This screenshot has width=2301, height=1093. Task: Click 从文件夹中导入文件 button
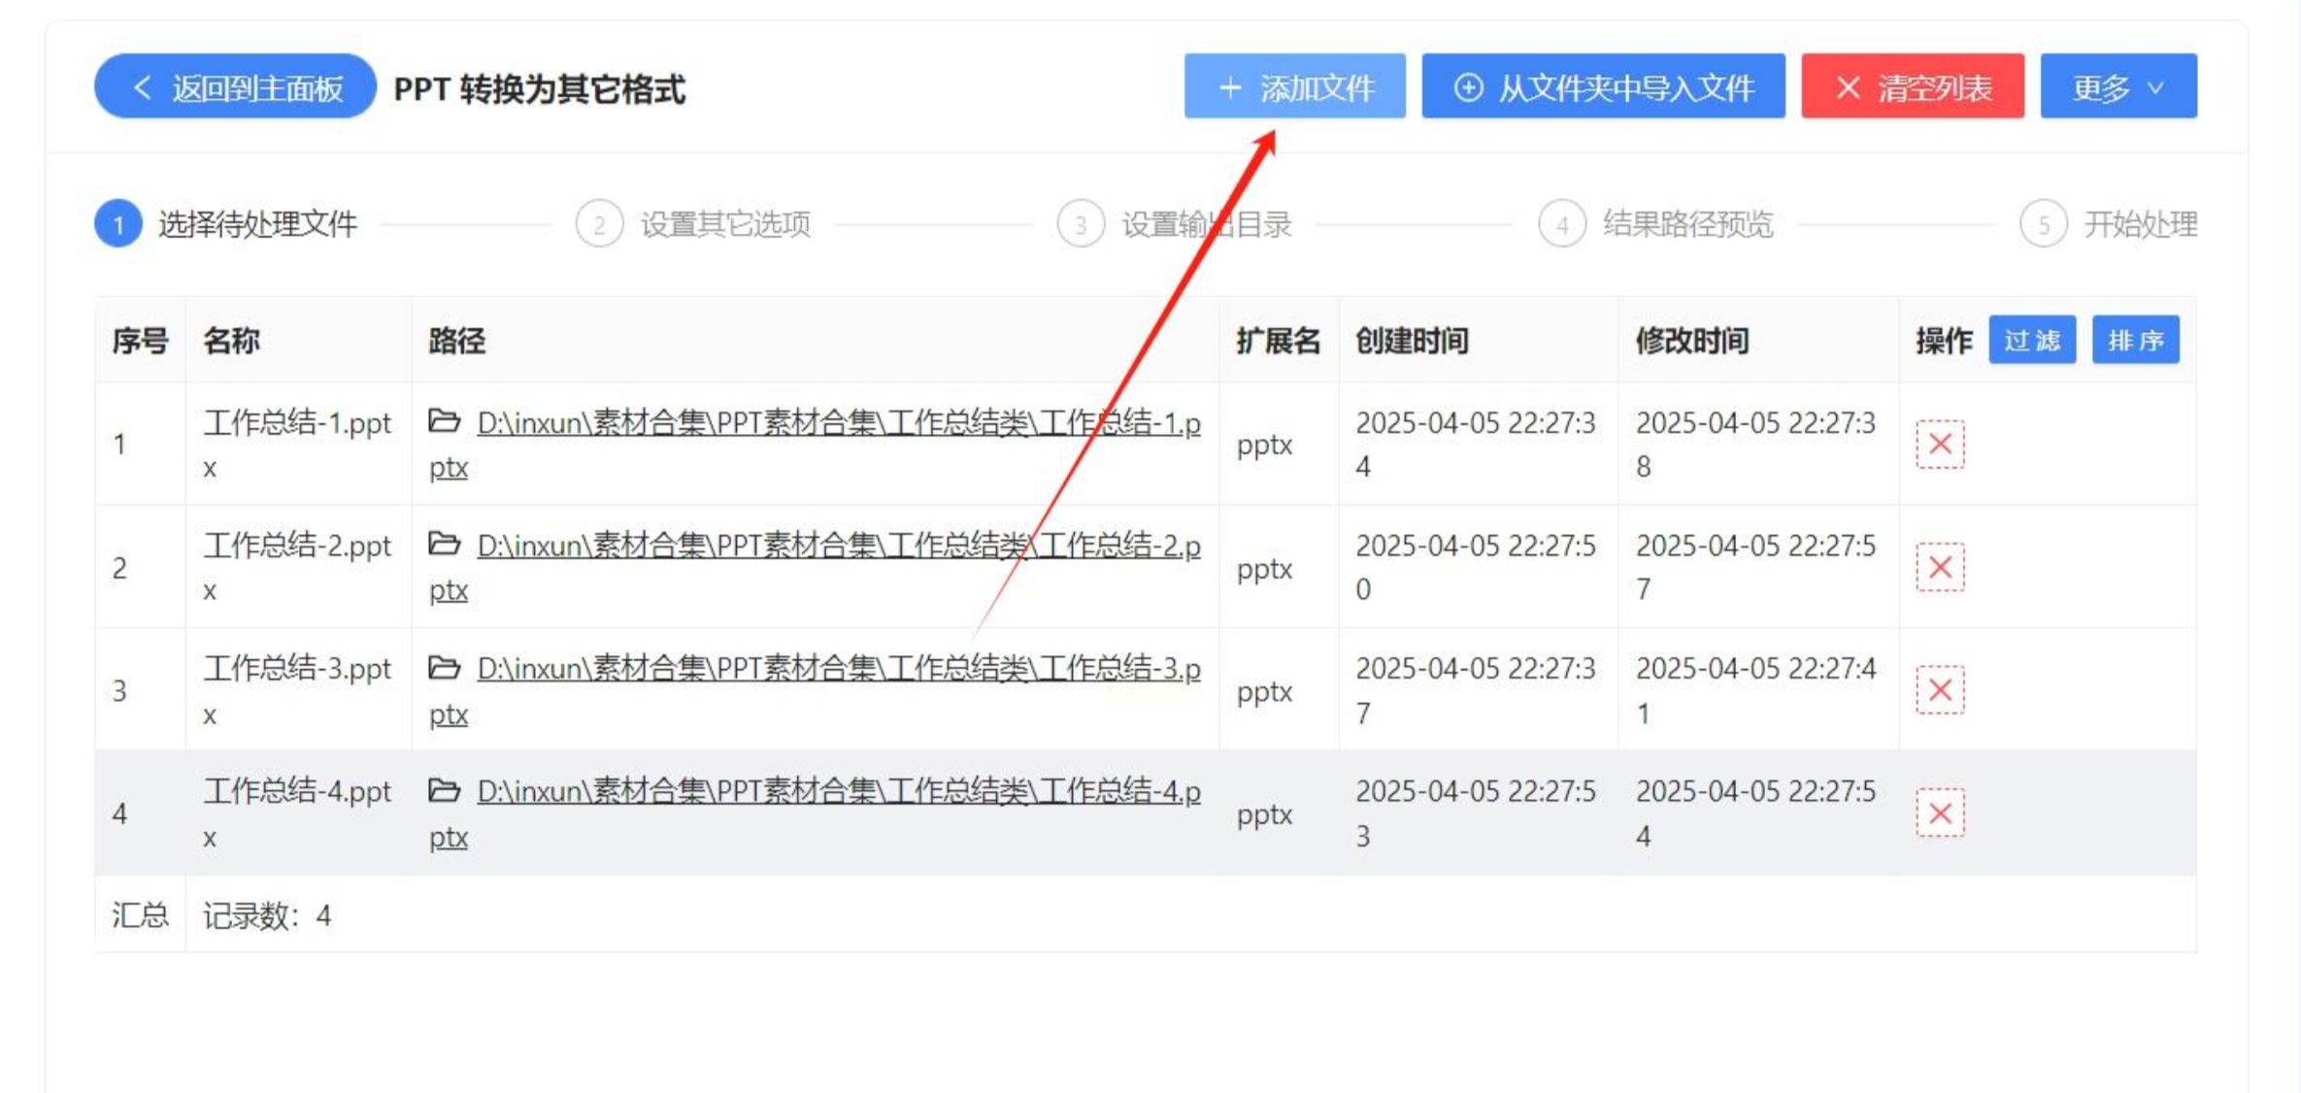[x=1603, y=87]
